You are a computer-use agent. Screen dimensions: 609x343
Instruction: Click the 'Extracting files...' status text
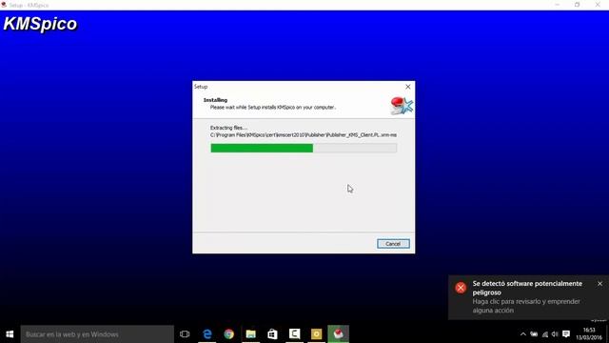tap(228, 128)
